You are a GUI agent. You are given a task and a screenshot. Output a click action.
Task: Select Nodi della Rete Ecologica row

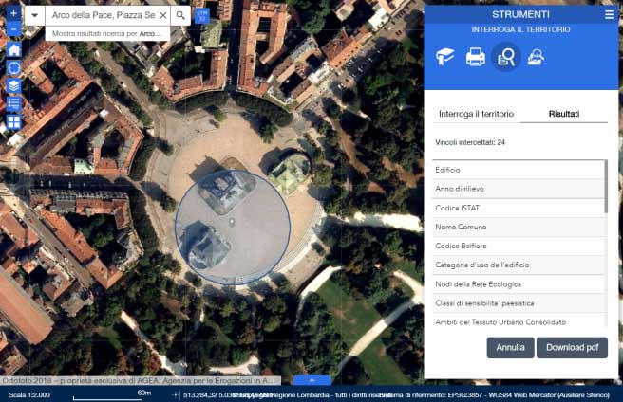pyautogui.click(x=519, y=284)
